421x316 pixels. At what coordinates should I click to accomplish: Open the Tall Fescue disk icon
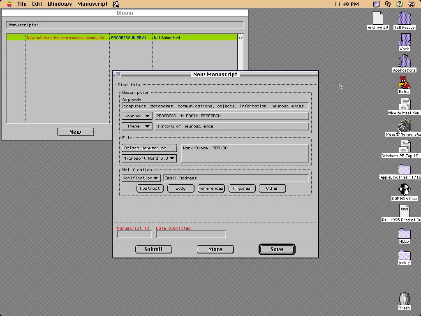coord(404,19)
